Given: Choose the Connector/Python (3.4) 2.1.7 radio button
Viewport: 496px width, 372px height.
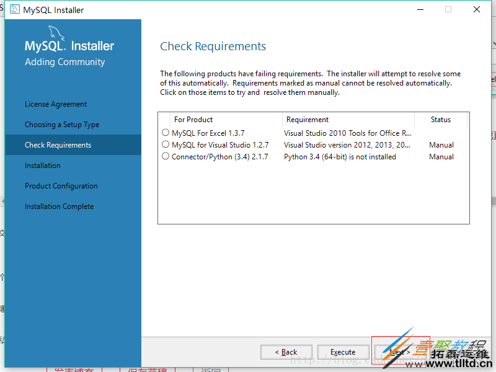Looking at the screenshot, I should [164, 157].
